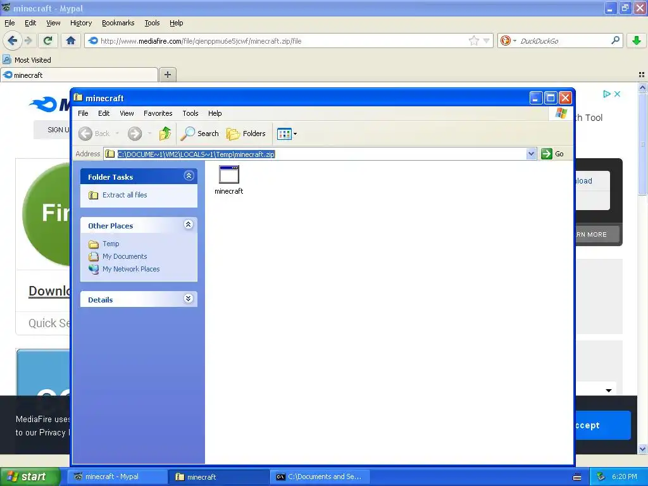Image resolution: width=648 pixels, height=486 pixels.
Task: Click Mypal browser forward arrow
Action: point(28,40)
